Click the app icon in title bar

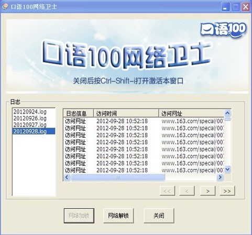pyautogui.click(x=5, y=7)
